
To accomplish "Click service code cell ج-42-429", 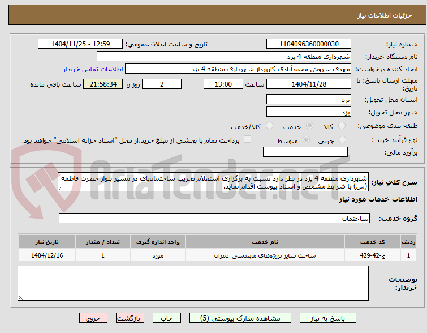I will pos(373,255).
